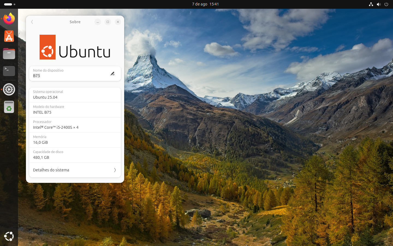Select the 480,1 GB disk capacity row

pos(75,155)
